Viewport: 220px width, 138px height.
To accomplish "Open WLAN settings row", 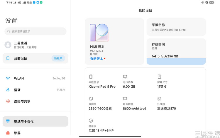I will (x=35, y=78).
